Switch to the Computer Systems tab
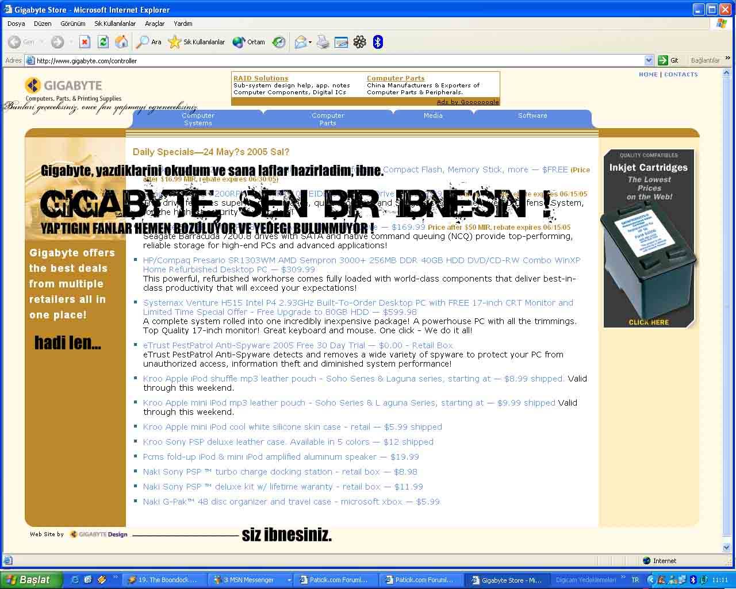 coord(198,119)
